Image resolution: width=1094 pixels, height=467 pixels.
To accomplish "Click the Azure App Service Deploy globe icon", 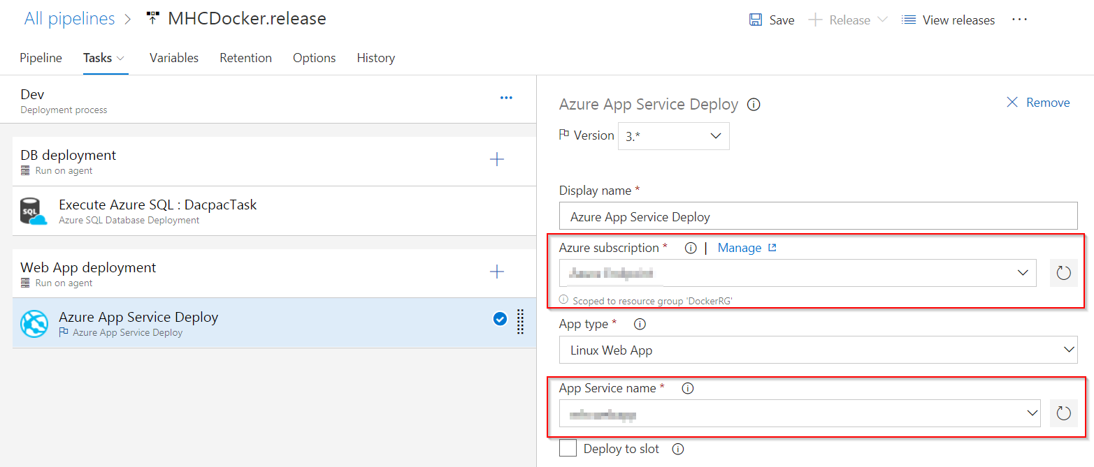I will pos(34,324).
